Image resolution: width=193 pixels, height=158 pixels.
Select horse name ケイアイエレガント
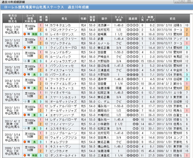click(x=63, y=84)
